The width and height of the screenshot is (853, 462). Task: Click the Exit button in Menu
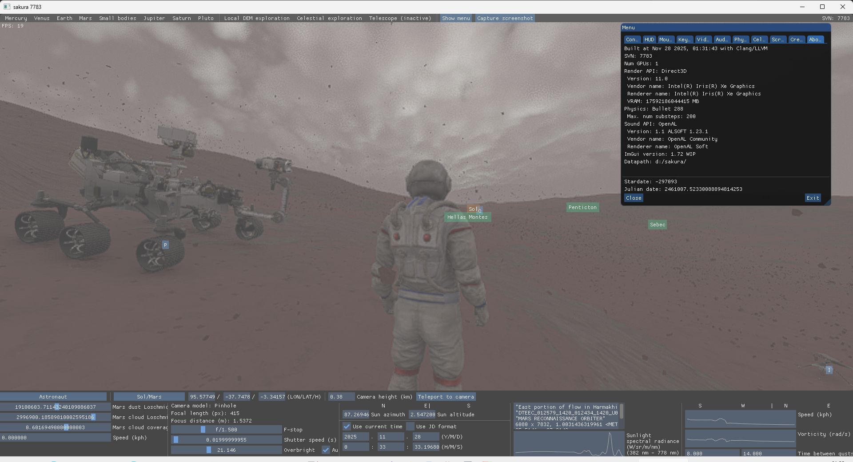click(x=813, y=198)
